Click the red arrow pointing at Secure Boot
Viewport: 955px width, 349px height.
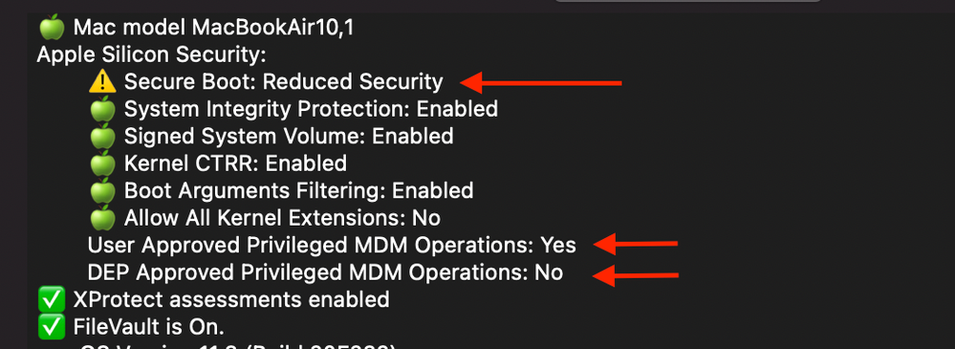point(541,82)
